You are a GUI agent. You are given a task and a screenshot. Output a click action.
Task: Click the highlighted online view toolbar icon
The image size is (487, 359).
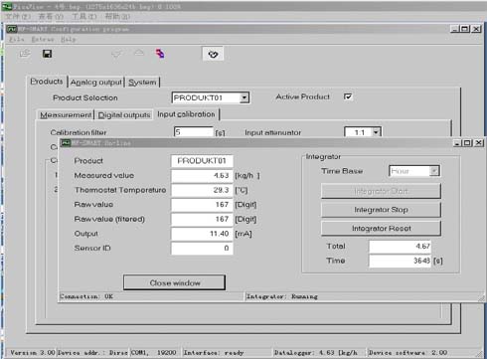[213, 54]
